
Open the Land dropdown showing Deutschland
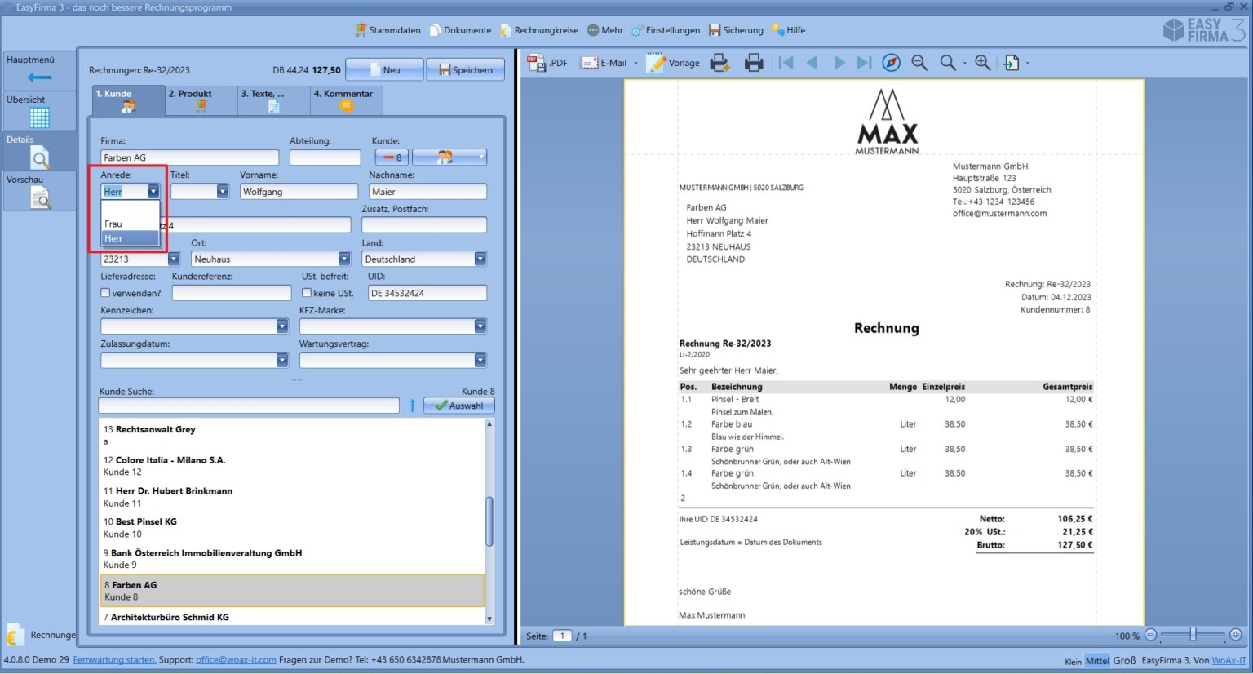point(480,259)
